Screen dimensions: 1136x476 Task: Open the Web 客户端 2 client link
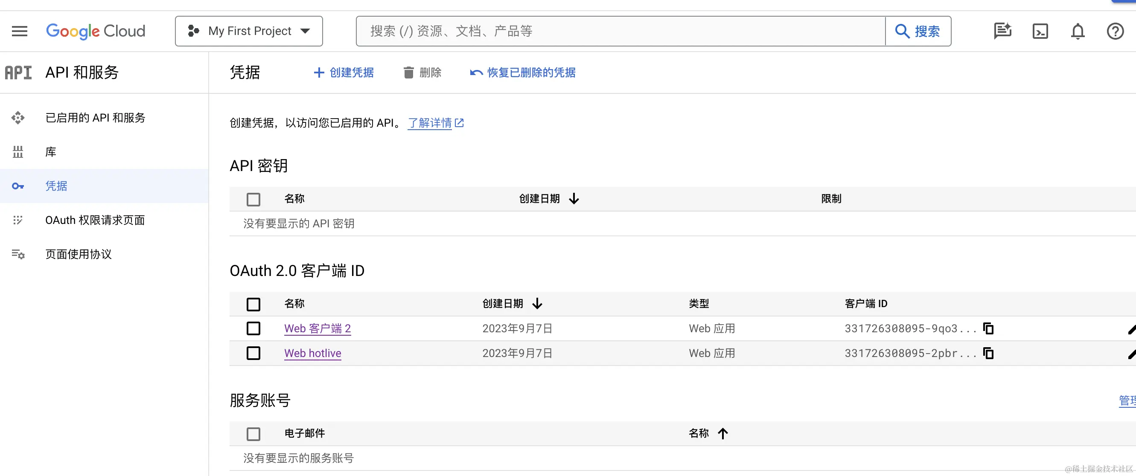click(317, 329)
